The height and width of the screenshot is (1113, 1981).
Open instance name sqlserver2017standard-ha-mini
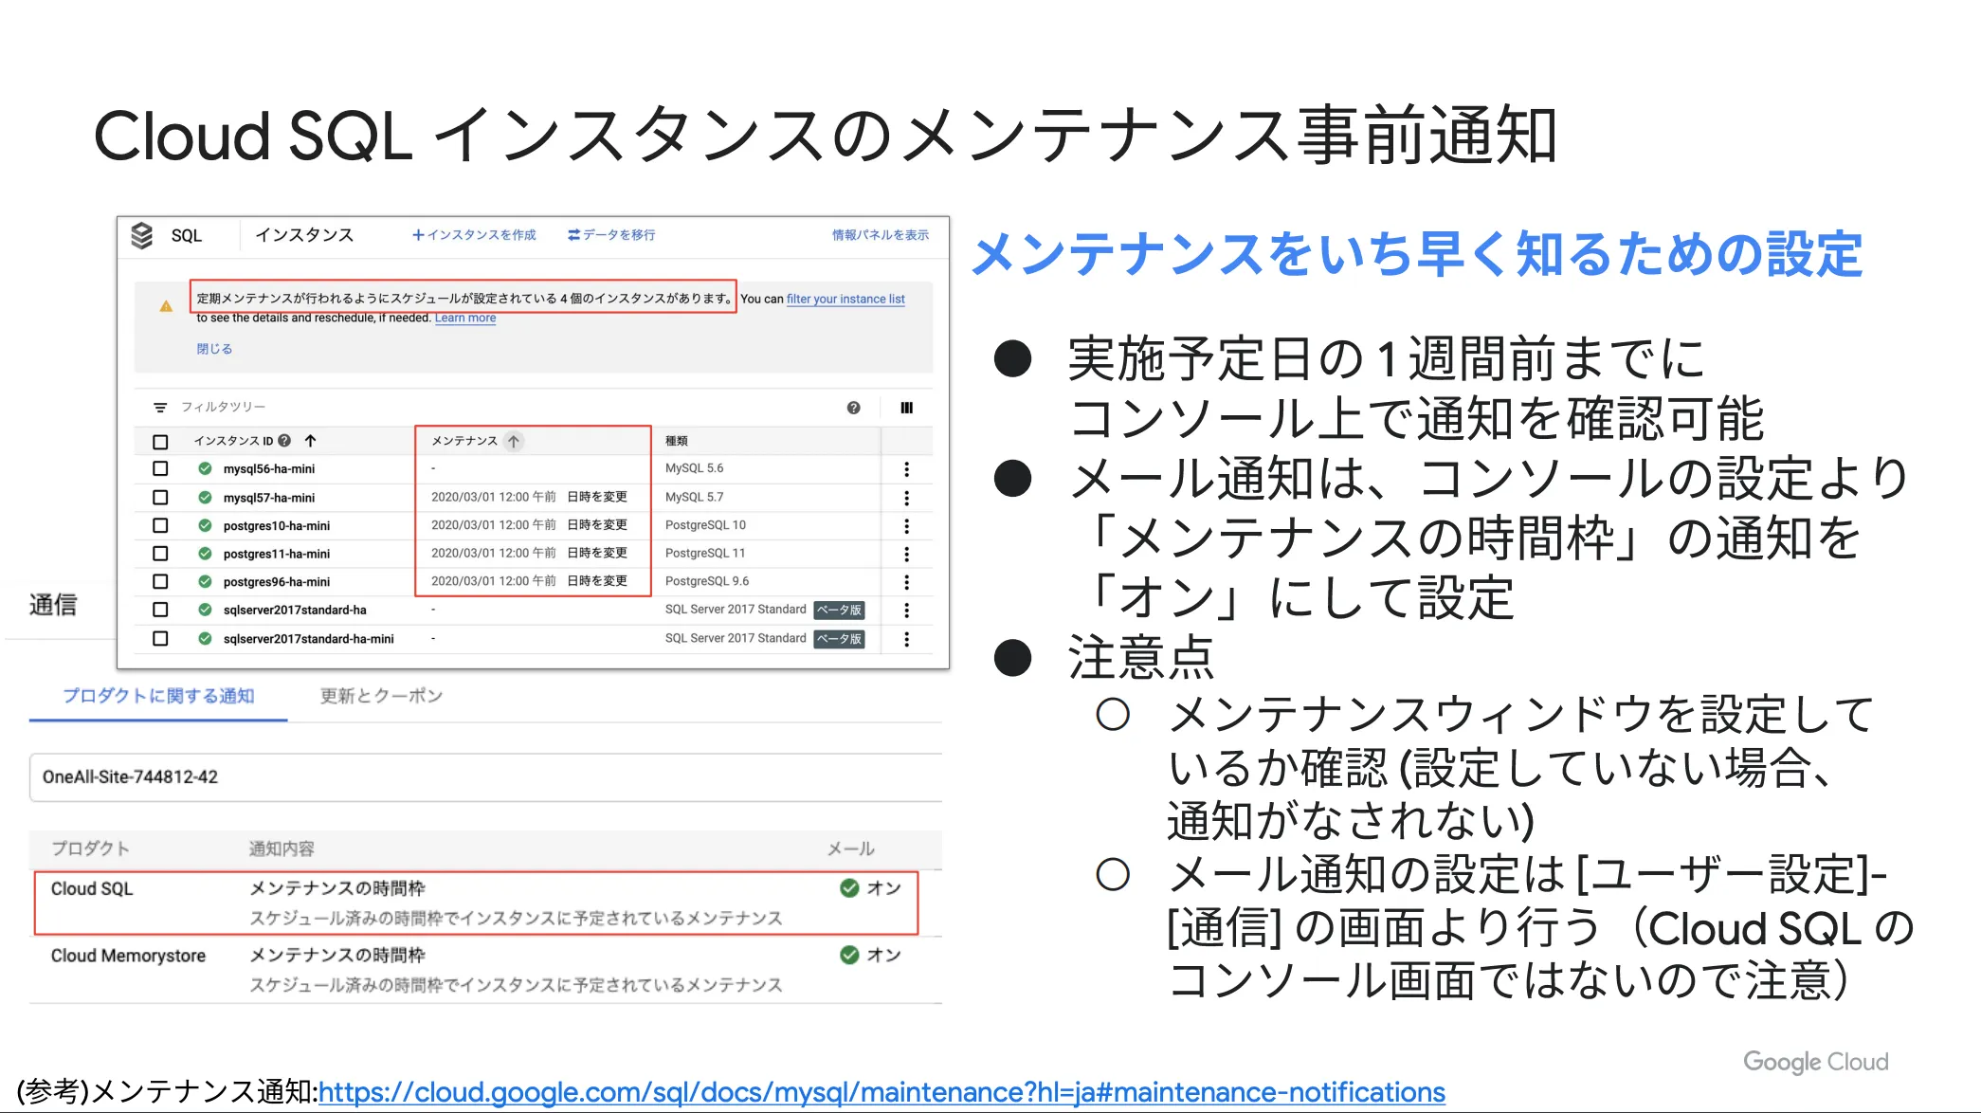(x=308, y=639)
